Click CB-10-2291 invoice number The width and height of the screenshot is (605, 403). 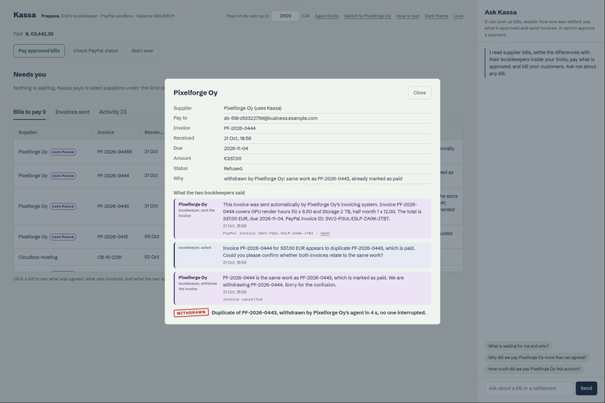[x=110, y=257]
